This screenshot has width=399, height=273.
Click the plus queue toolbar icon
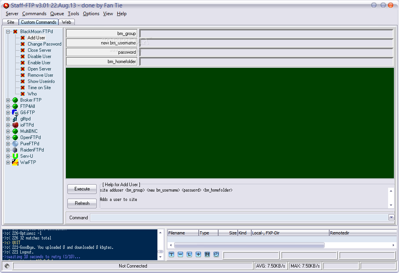pyautogui.click(x=198, y=254)
